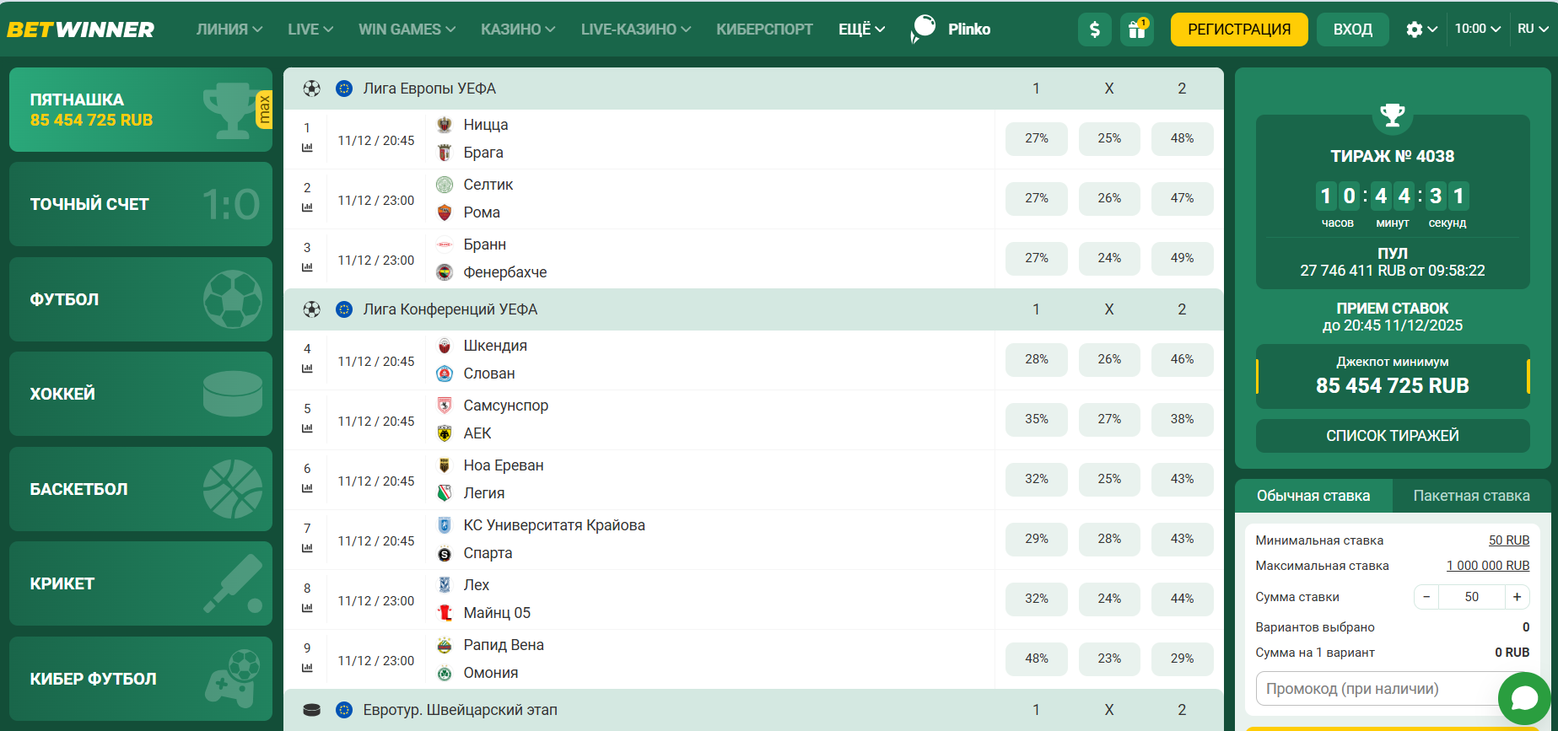Open the gift bonuses icon
The width and height of the screenshot is (1558, 731).
click(x=1137, y=30)
